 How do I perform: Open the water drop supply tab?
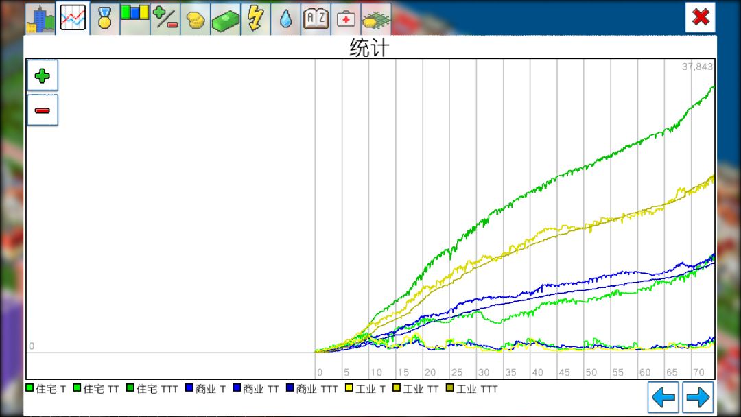[285, 19]
